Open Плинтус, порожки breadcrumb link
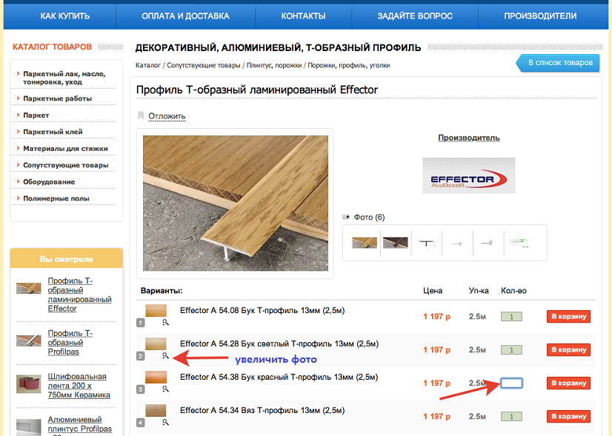Image resolution: width=612 pixels, height=436 pixels. point(274,66)
